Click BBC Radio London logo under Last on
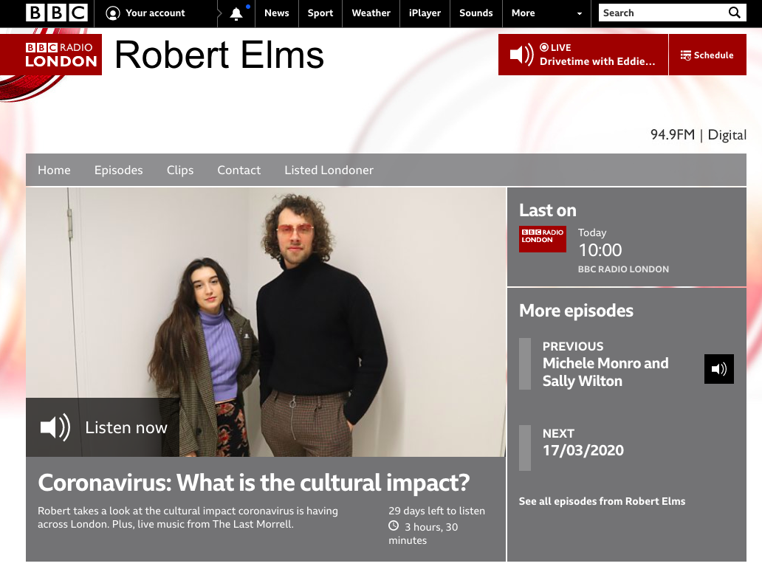762x569 pixels. click(x=543, y=239)
